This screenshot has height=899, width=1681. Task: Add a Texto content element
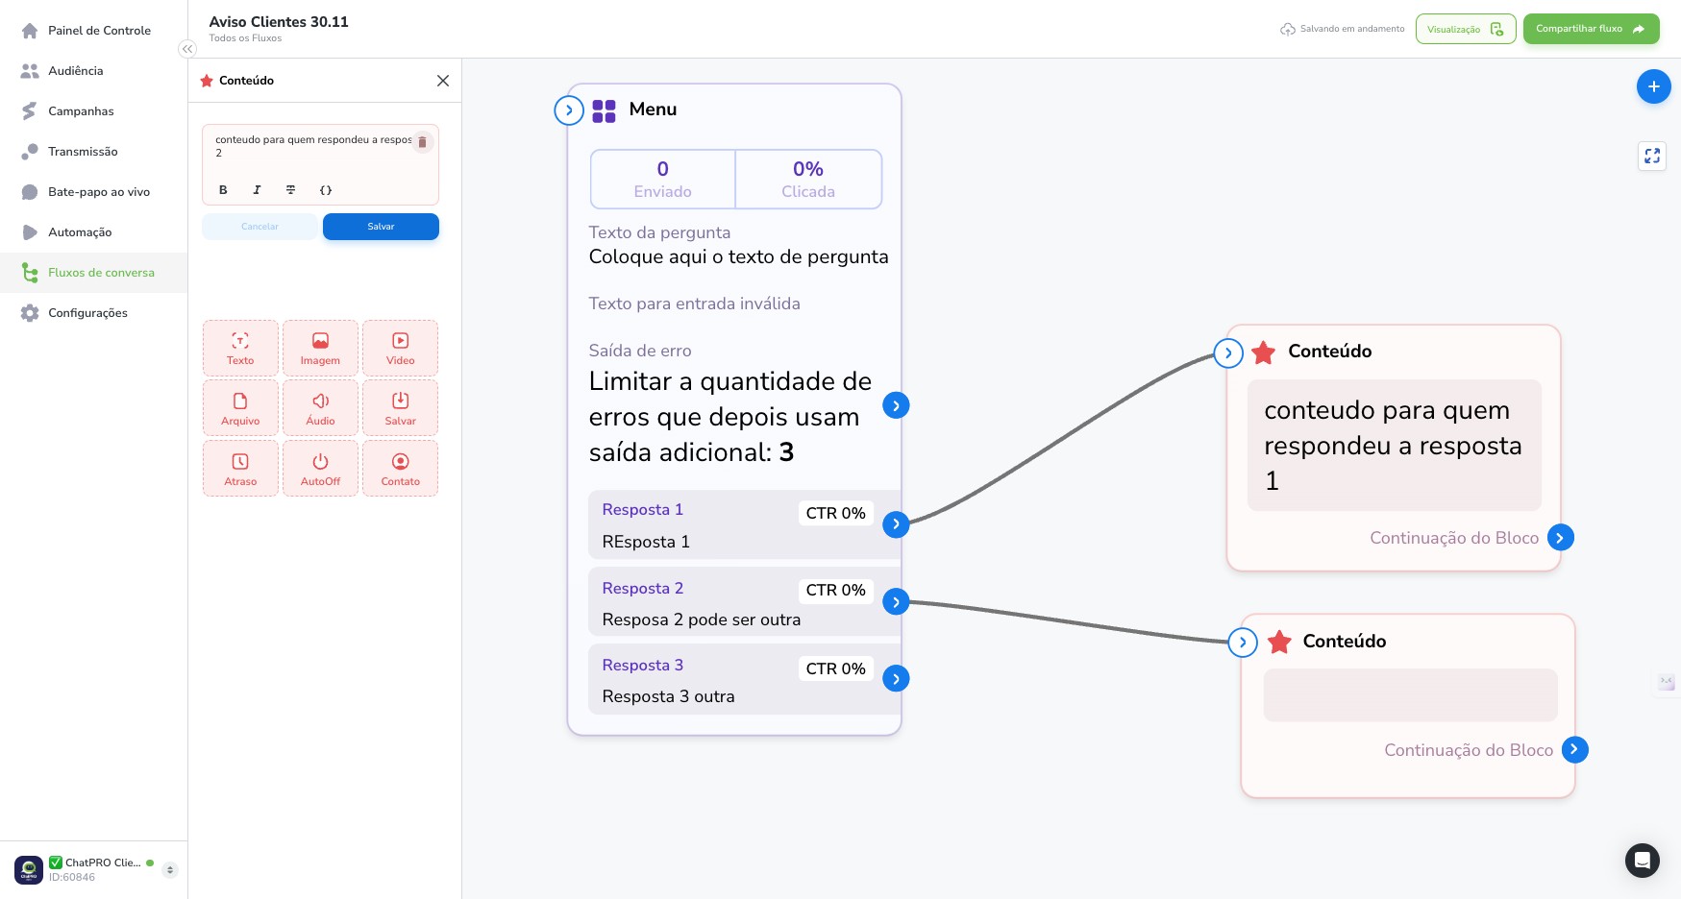pos(240,348)
